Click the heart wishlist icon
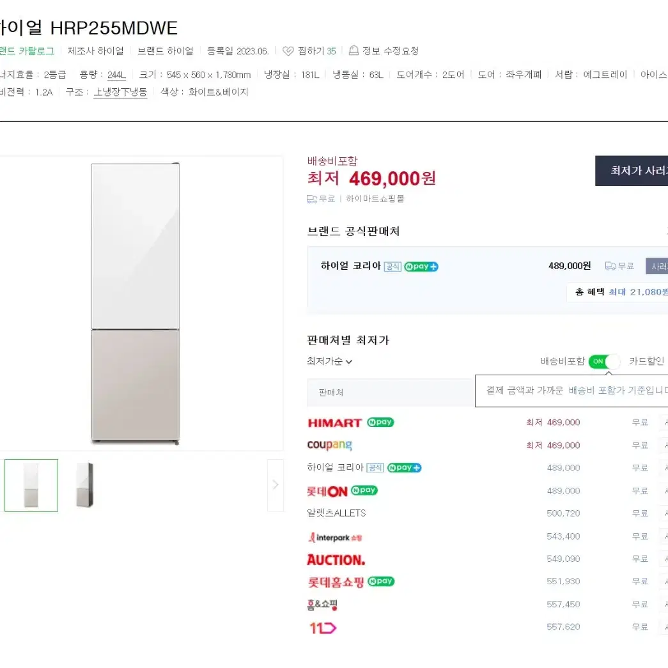This screenshot has height=668, width=668. click(288, 51)
